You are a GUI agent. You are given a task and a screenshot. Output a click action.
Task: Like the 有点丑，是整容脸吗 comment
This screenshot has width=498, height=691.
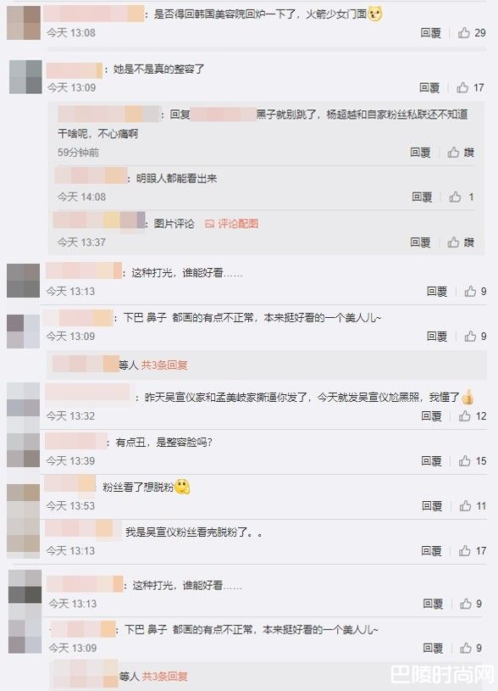472,461
